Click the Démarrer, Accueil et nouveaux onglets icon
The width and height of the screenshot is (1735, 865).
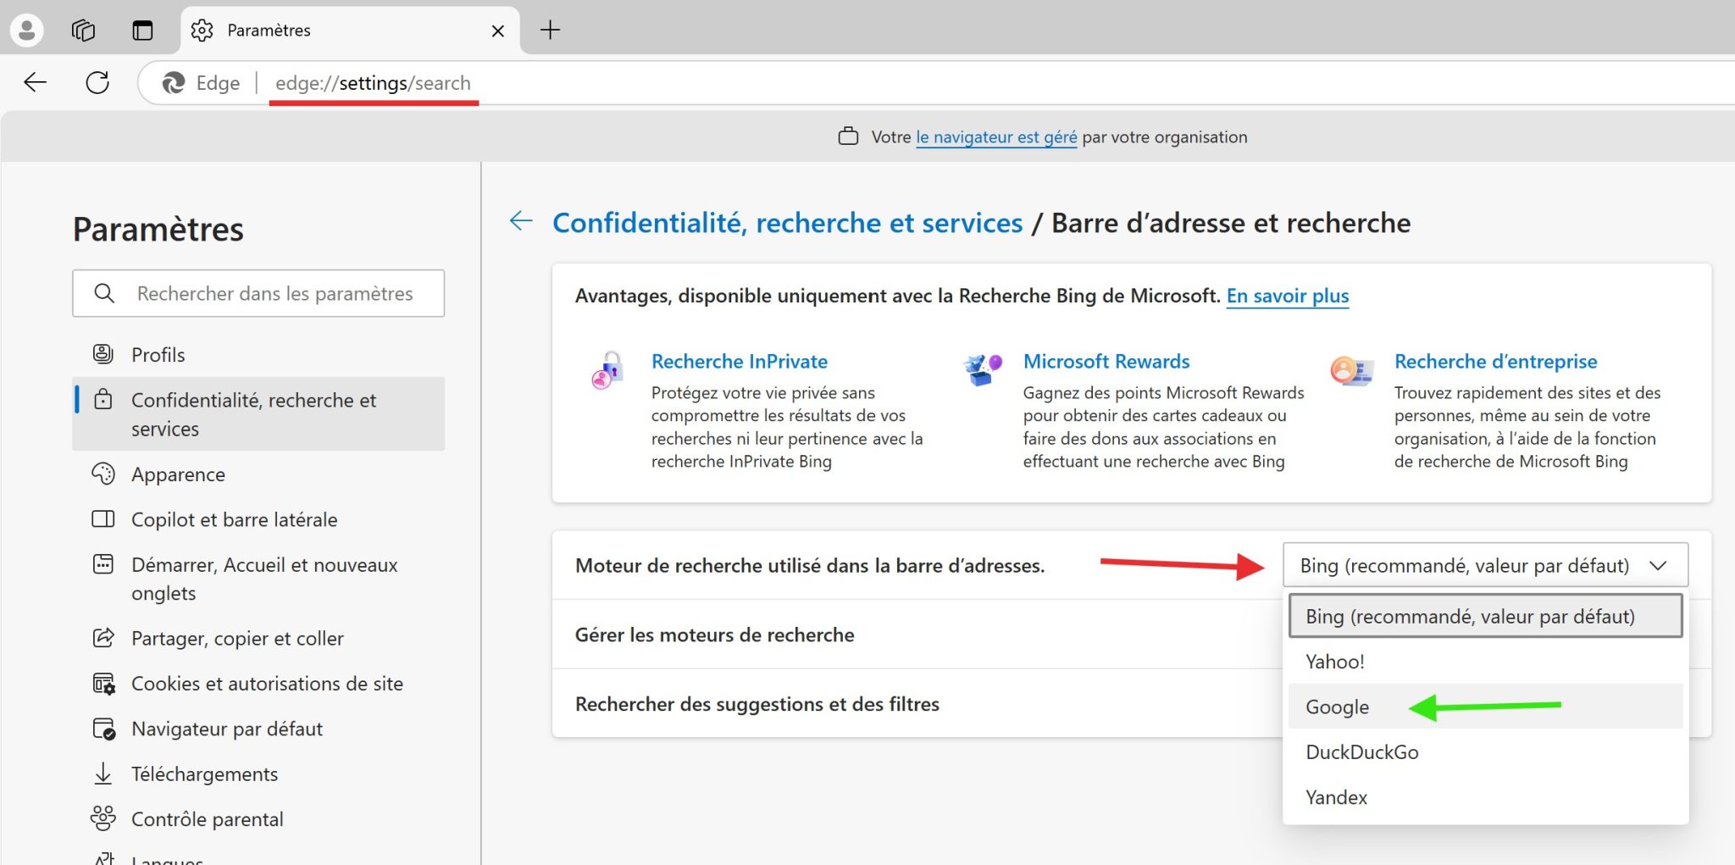coord(104,564)
